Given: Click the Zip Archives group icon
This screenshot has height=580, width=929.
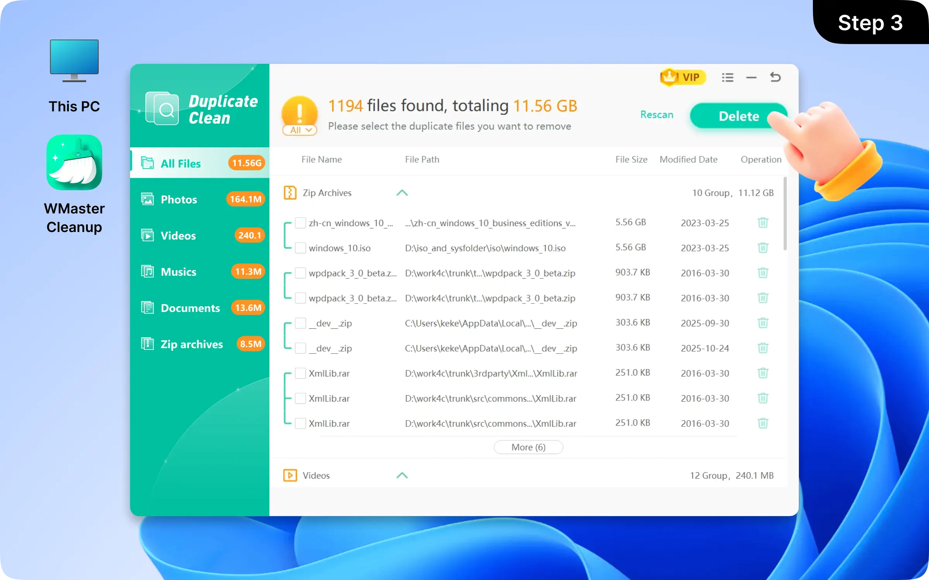Looking at the screenshot, I should (290, 193).
